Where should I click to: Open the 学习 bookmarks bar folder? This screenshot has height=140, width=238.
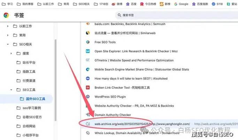click(x=7, y=4)
